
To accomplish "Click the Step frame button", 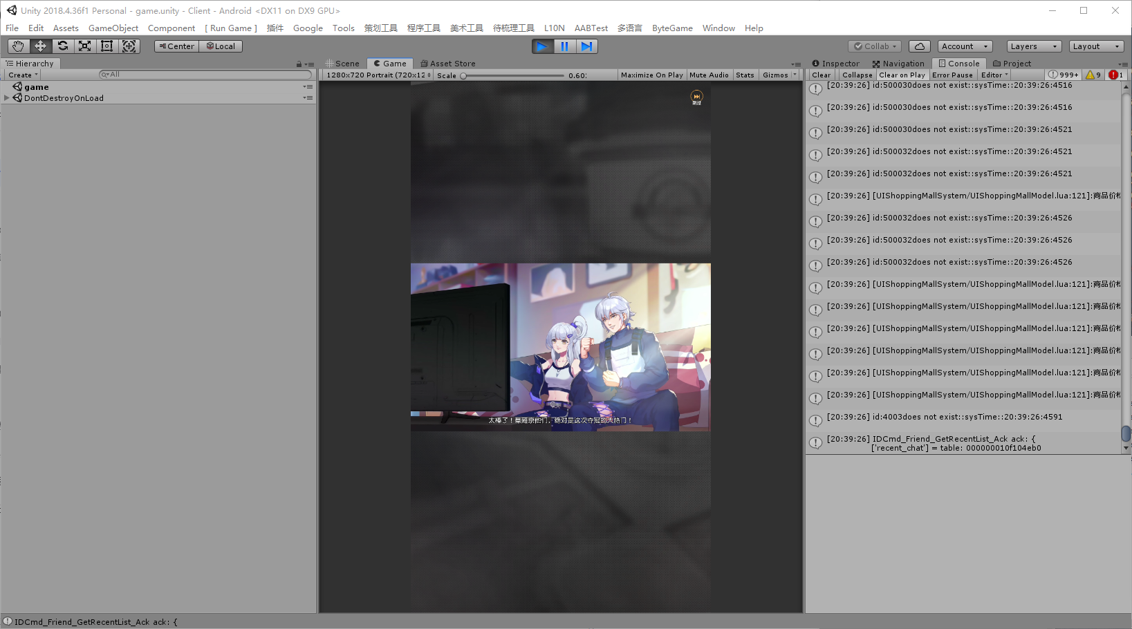I will tap(586, 46).
